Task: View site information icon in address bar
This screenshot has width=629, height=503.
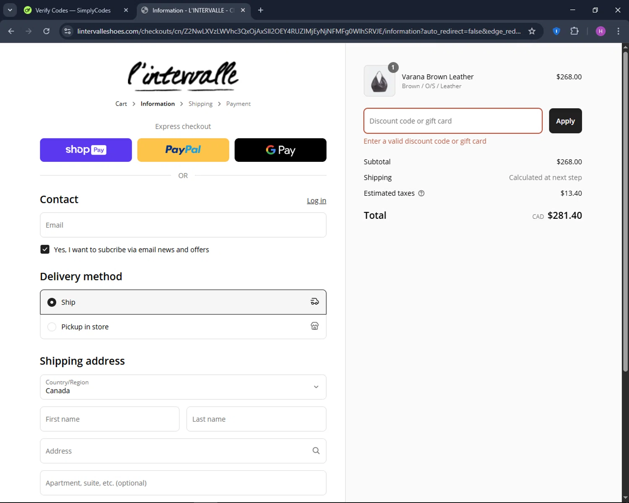Action: click(x=68, y=31)
